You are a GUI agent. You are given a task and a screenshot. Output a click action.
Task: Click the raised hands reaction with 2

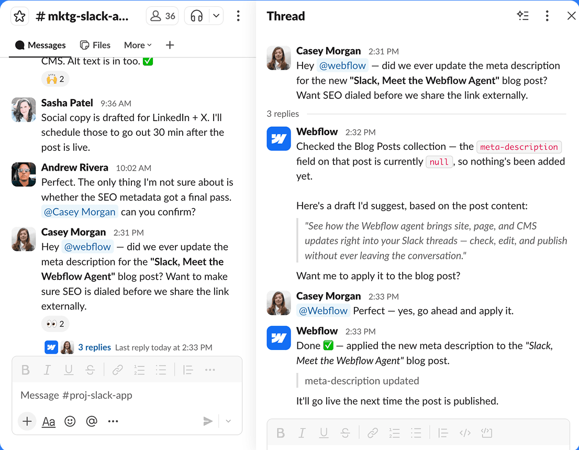click(55, 79)
